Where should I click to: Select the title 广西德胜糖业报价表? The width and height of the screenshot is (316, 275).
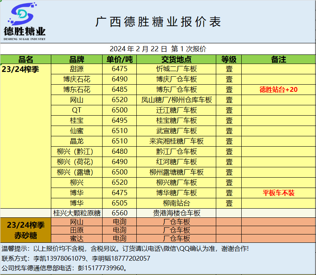[158, 22]
